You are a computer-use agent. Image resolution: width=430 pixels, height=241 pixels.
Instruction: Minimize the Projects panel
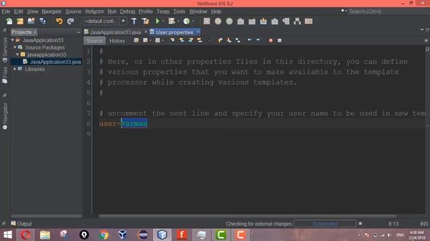[78, 32]
